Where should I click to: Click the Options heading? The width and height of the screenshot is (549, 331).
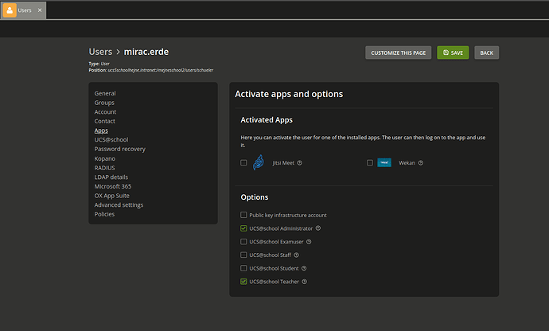[255, 197]
